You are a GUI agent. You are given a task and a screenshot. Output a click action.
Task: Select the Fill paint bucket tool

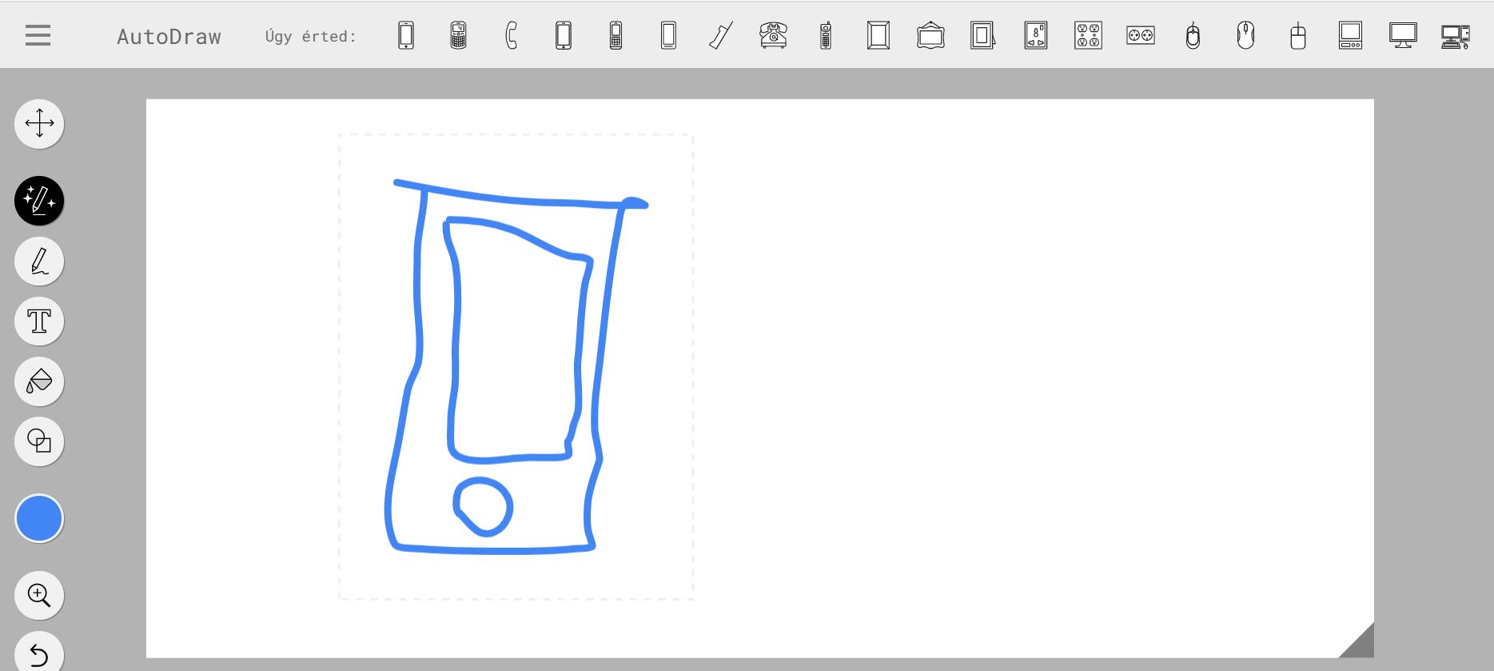point(39,381)
